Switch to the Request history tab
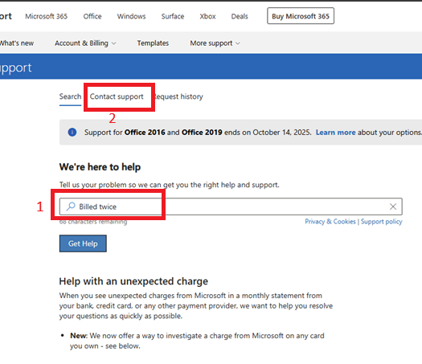 coord(178,96)
